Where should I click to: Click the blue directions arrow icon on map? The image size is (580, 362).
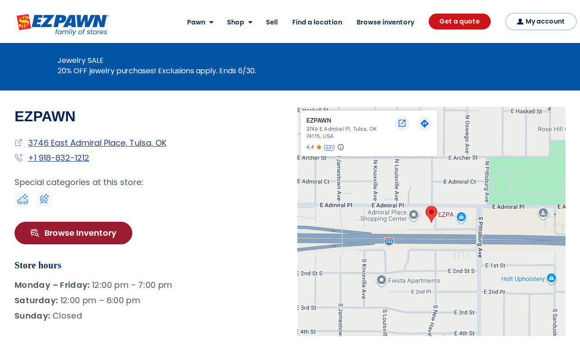click(x=424, y=123)
